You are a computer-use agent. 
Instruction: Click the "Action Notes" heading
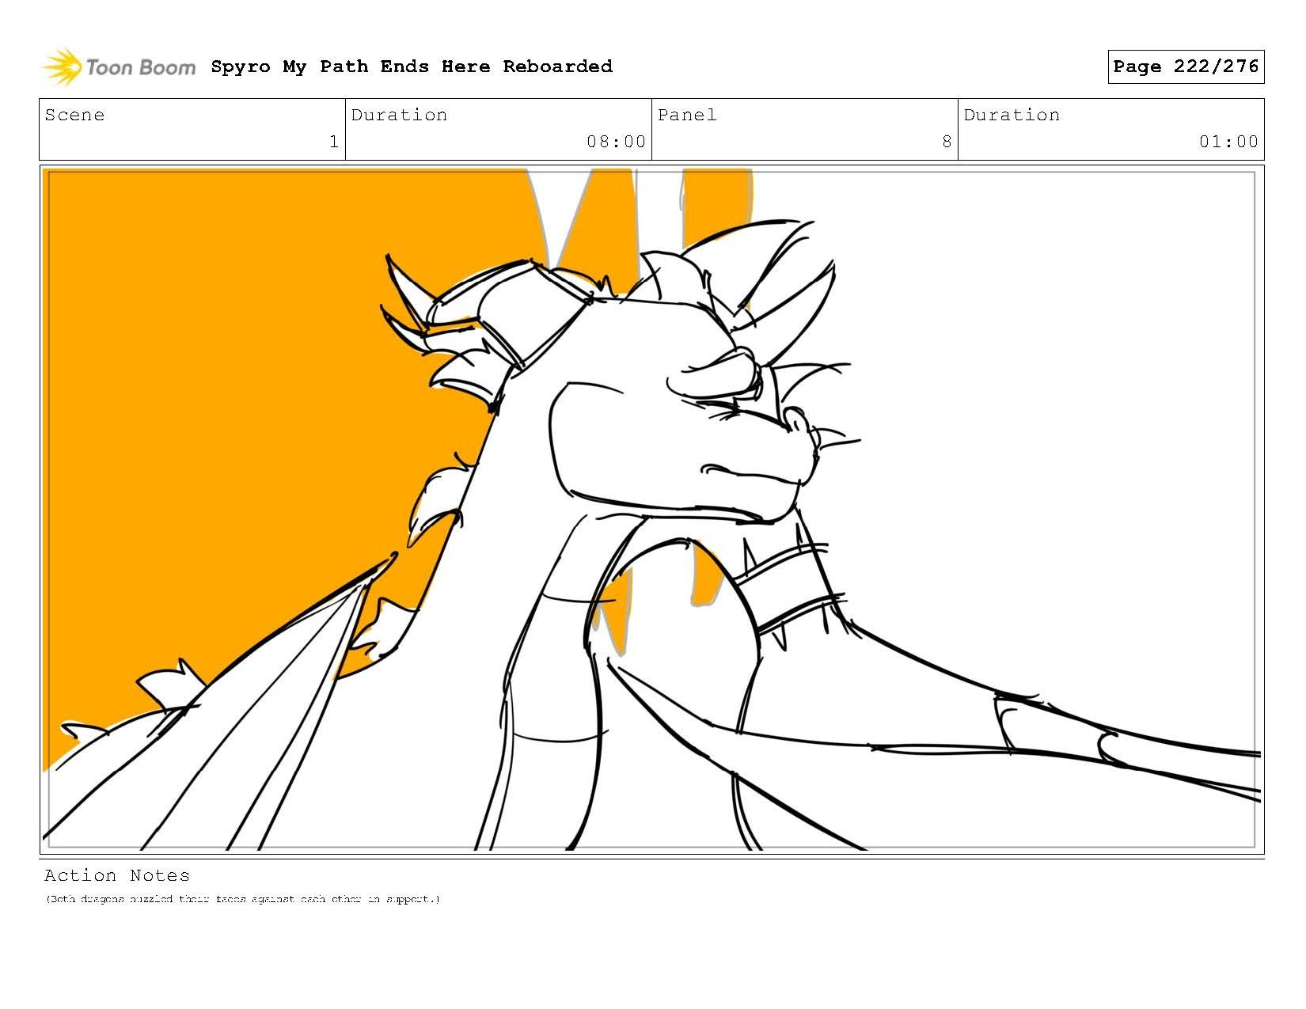[117, 875]
